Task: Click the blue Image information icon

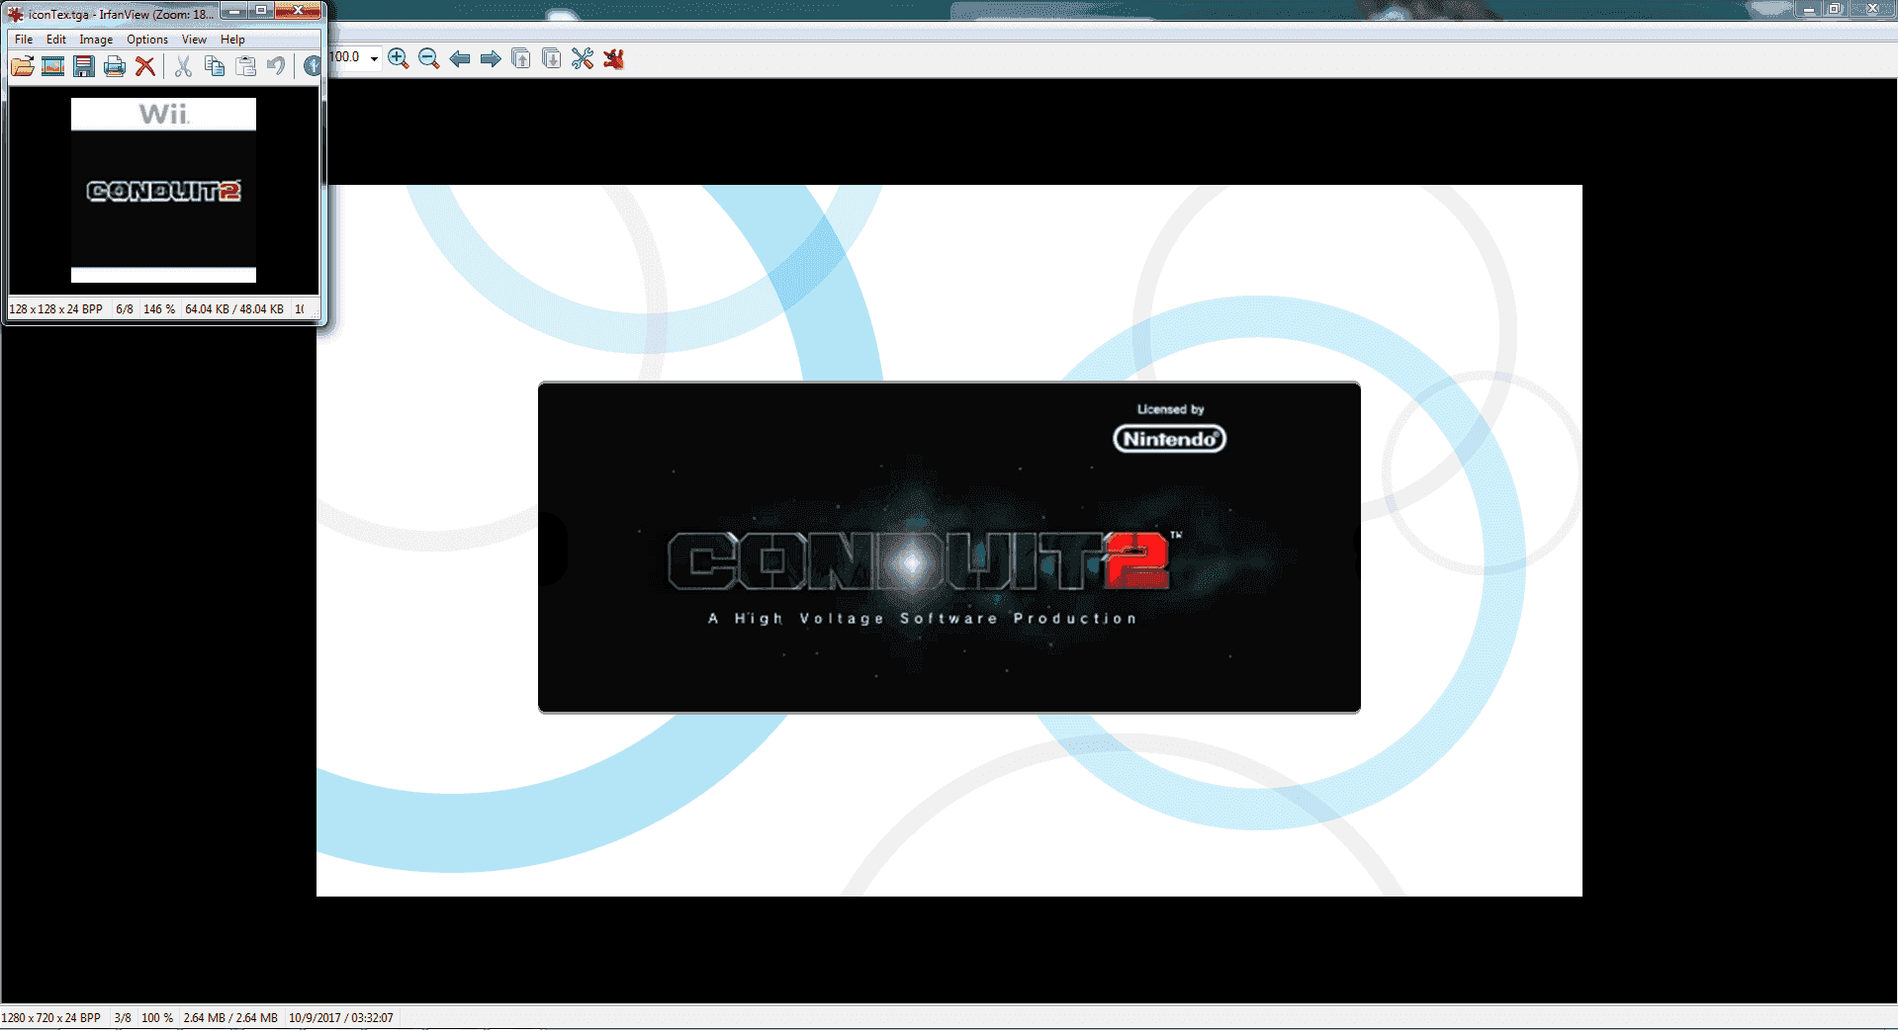Action: click(313, 66)
